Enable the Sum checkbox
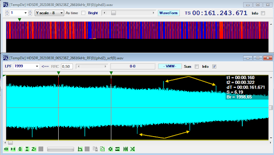This screenshot has width=274, height=155. pyautogui.click(x=197, y=66)
